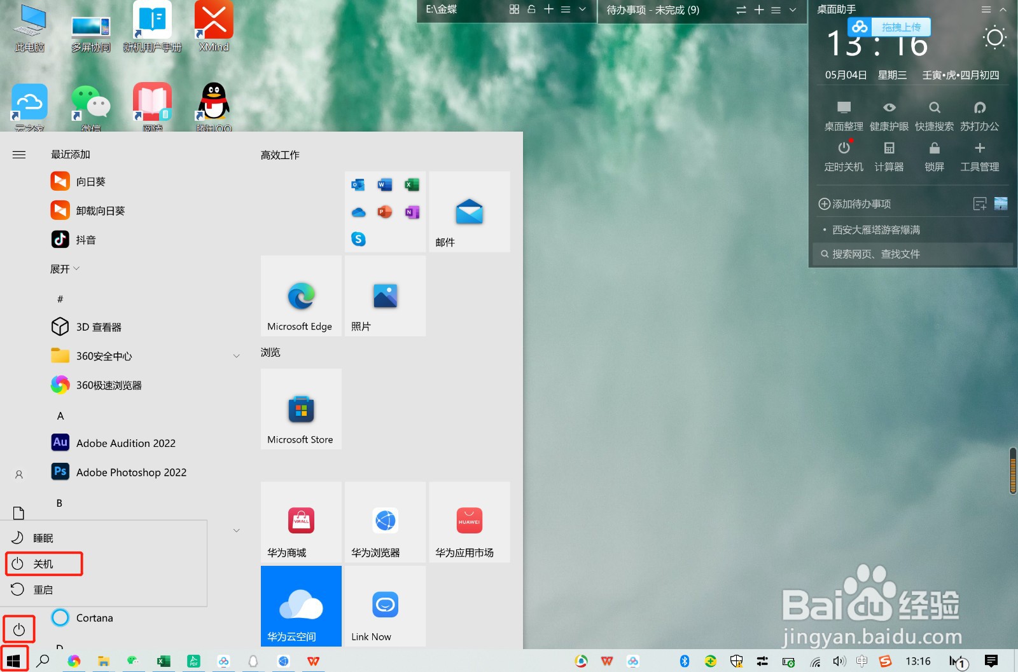Image resolution: width=1018 pixels, height=672 pixels.
Task: Jump to the # section header
Action: tap(60, 299)
